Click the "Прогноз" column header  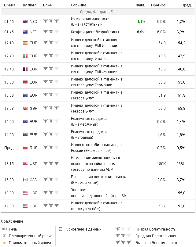[158, 5]
